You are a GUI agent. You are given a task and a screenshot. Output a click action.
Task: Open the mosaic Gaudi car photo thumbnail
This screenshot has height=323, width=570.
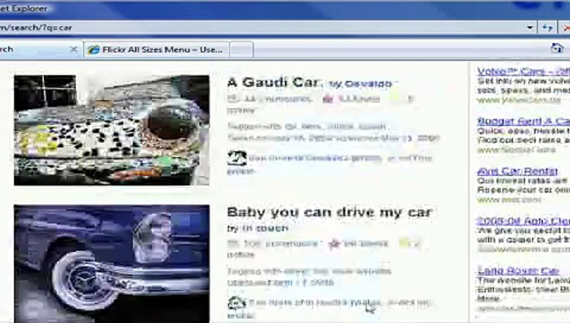(x=111, y=130)
